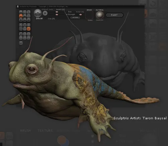Open the MATERIAL sphere preview

coord(100,15)
